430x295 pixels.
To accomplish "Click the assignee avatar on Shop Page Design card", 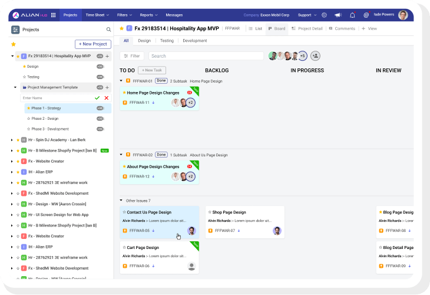I will (277, 231).
